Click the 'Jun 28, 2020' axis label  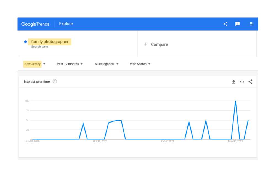coord(32,141)
